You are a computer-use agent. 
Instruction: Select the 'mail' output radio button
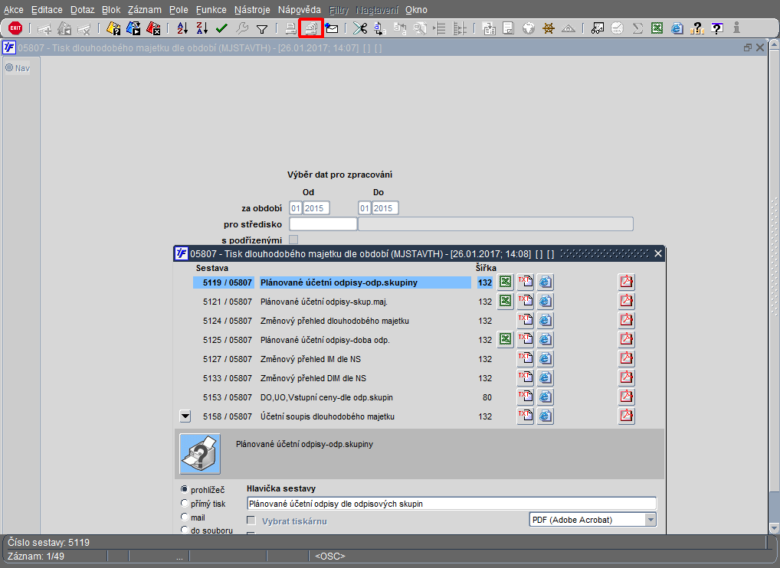pyautogui.click(x=185, y=517)
